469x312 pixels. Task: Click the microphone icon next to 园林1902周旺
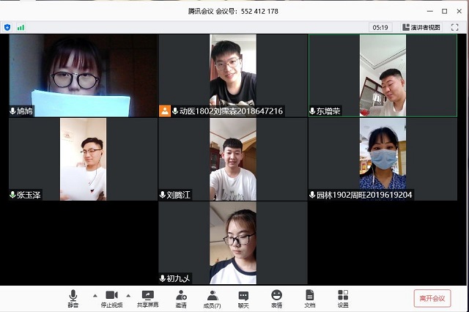point(312,195)
